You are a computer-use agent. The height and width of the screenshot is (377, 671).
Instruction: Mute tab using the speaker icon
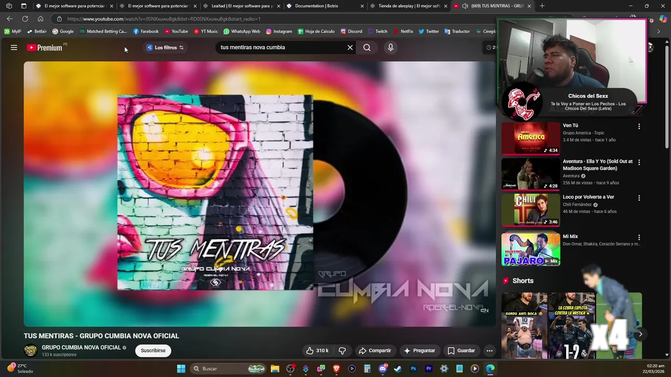click(x=465, y=6)
